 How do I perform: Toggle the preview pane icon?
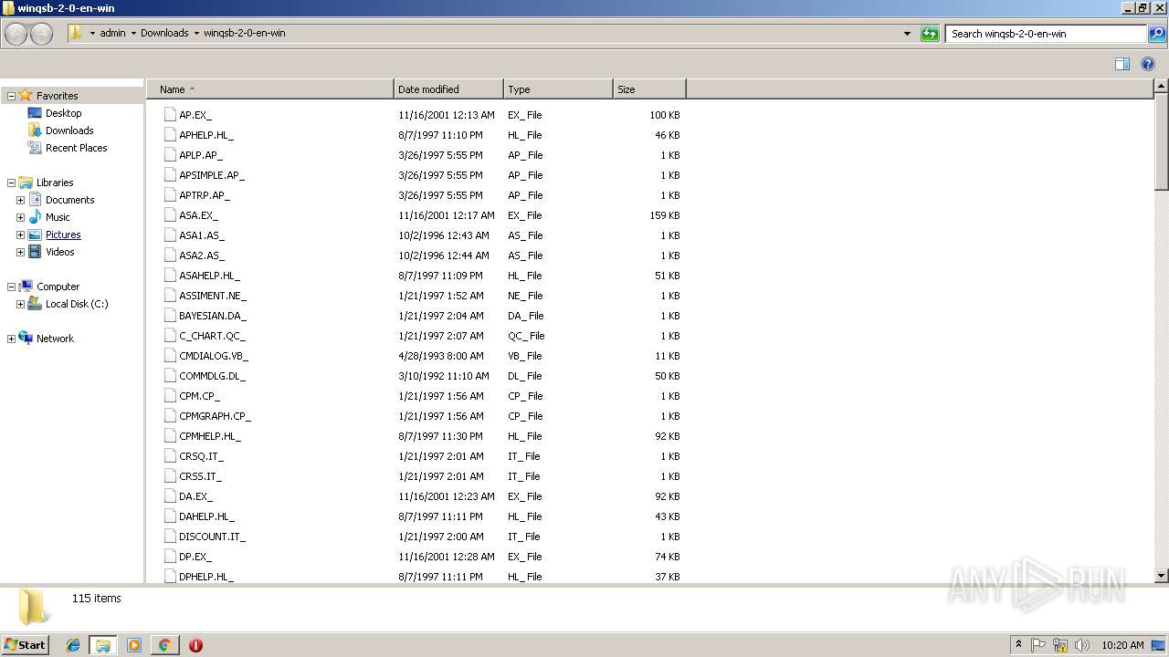(1122, 64)
